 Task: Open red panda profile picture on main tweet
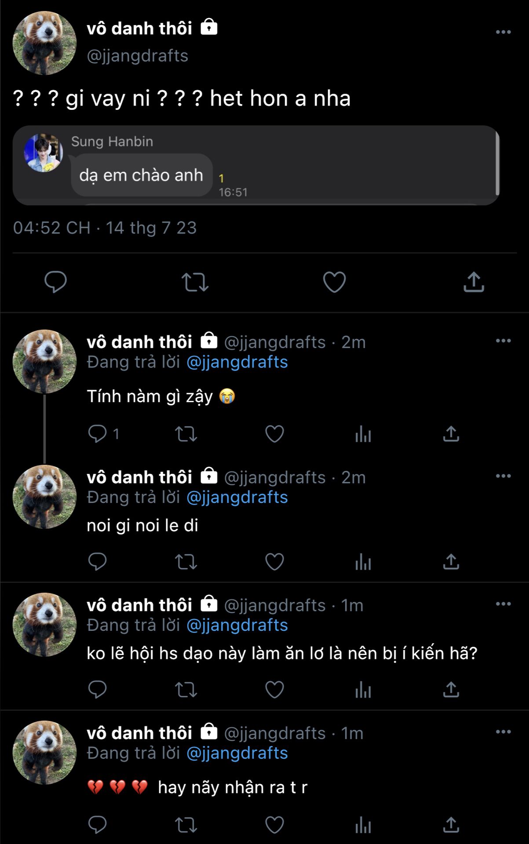click(x=44, y=43)
